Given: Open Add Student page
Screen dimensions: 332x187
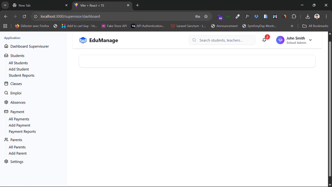Looking at the screenshot, I should point(18,69).
